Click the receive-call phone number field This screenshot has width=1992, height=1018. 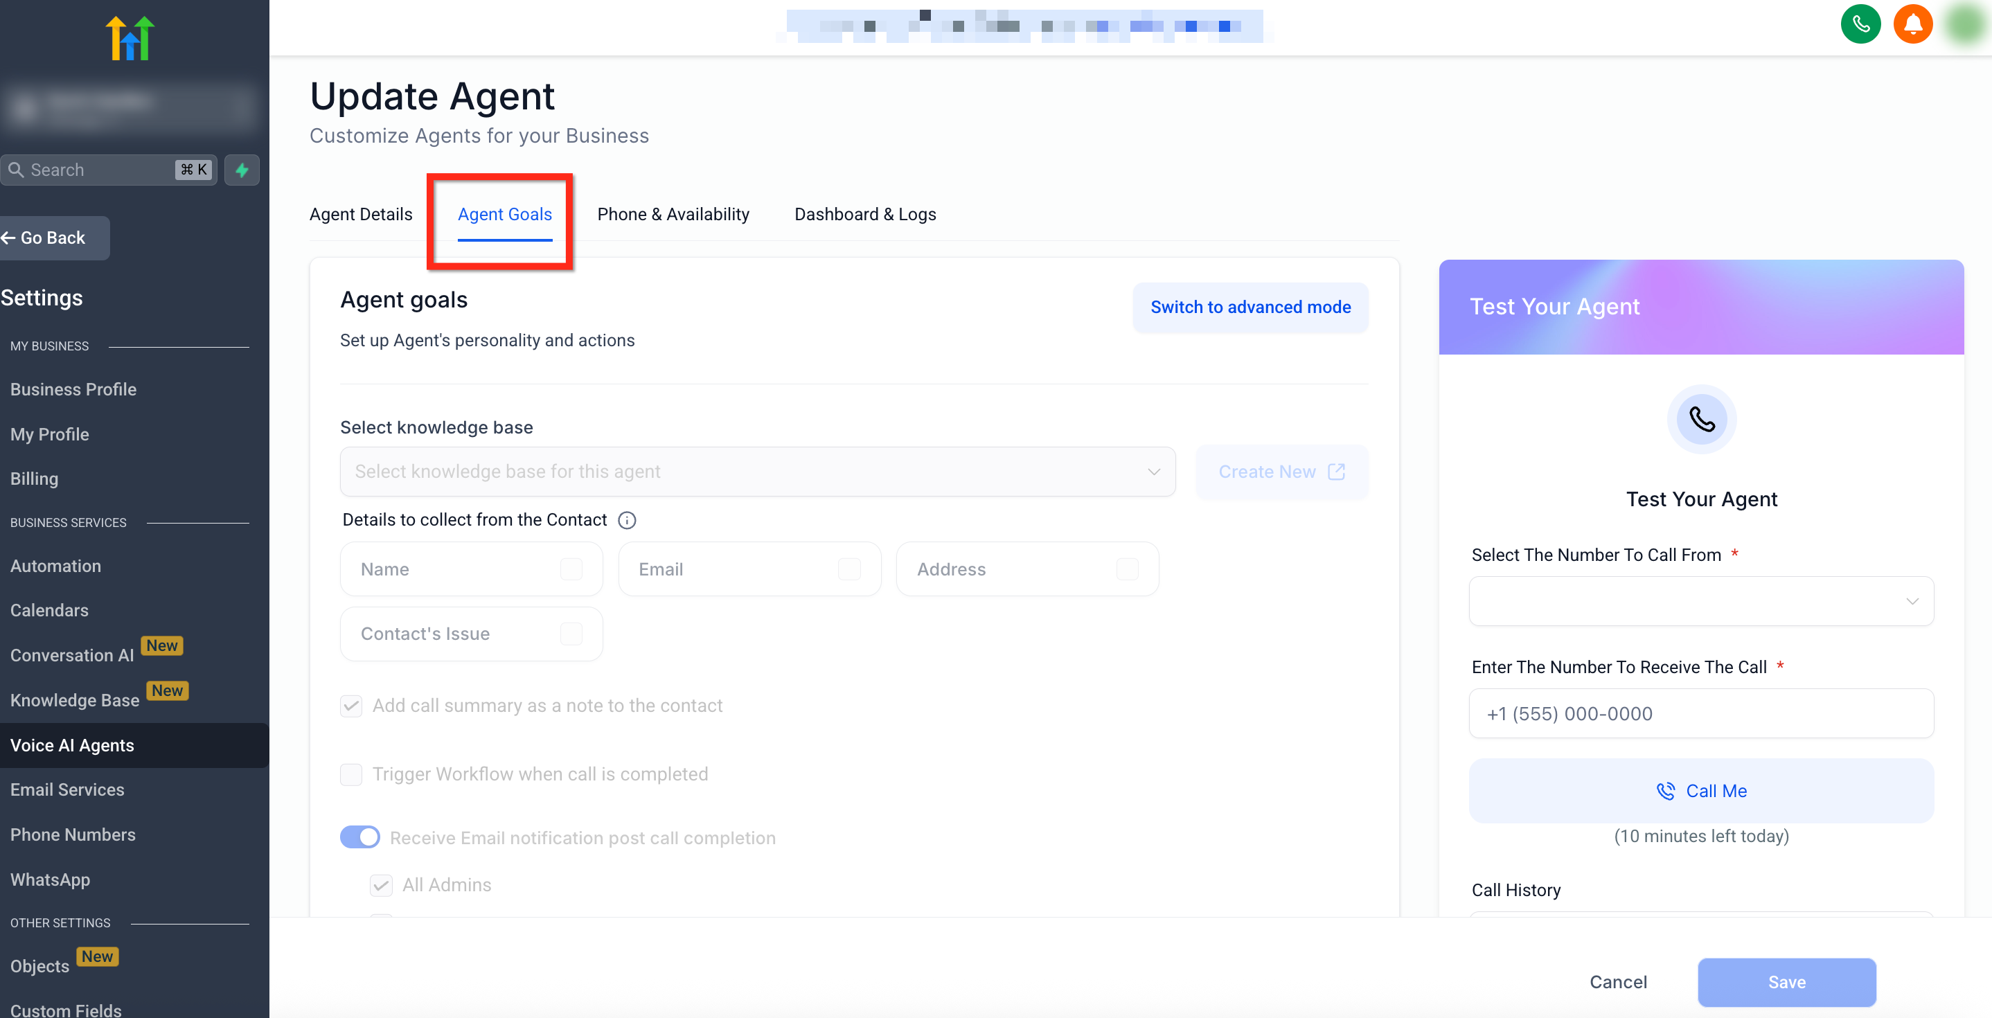[1700, 713]
